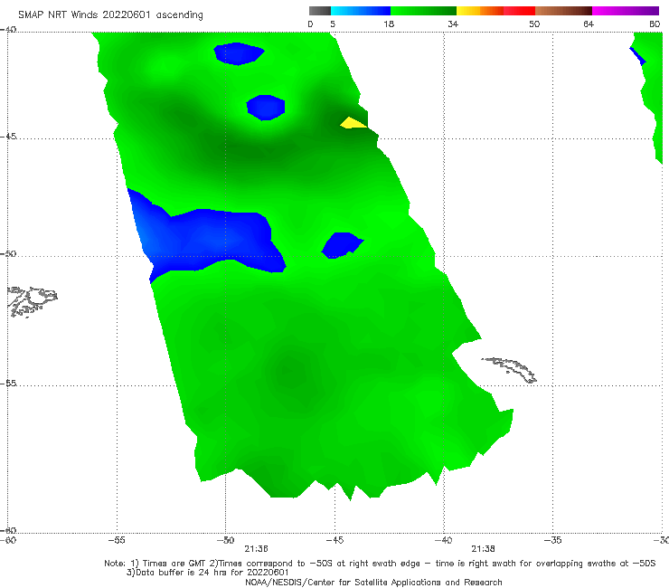Click the color bar label '50'
The height and width of the screenshot is (588, 669).
pos(534,24)
